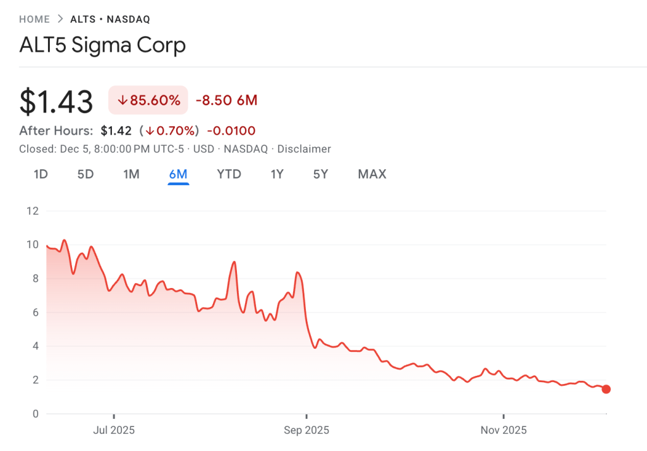Select the currently active 6M tab

179,174
